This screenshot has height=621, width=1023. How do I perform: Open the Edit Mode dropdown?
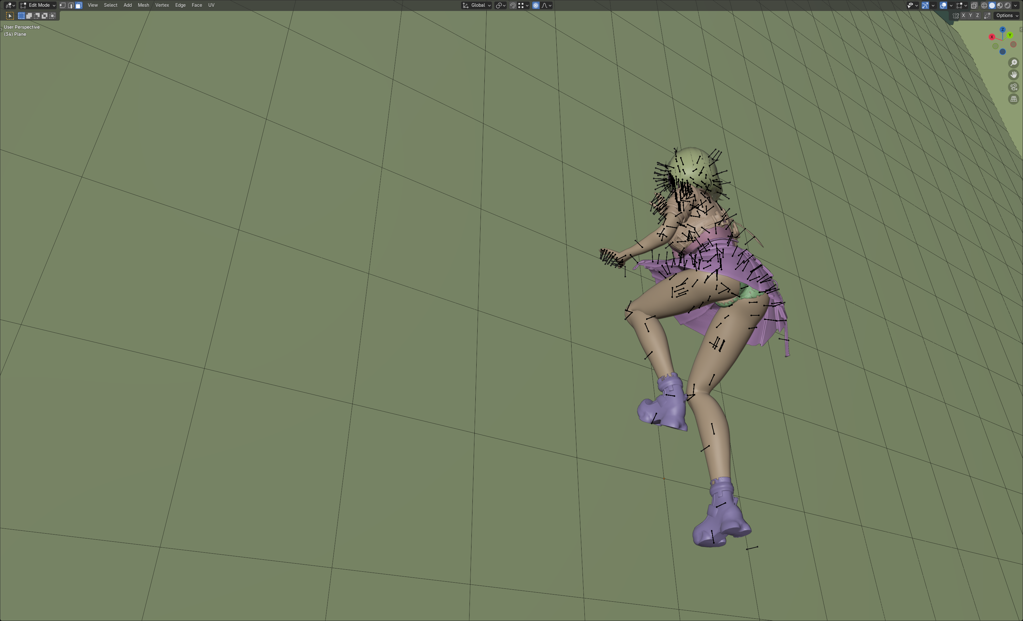tap(38, 5)
